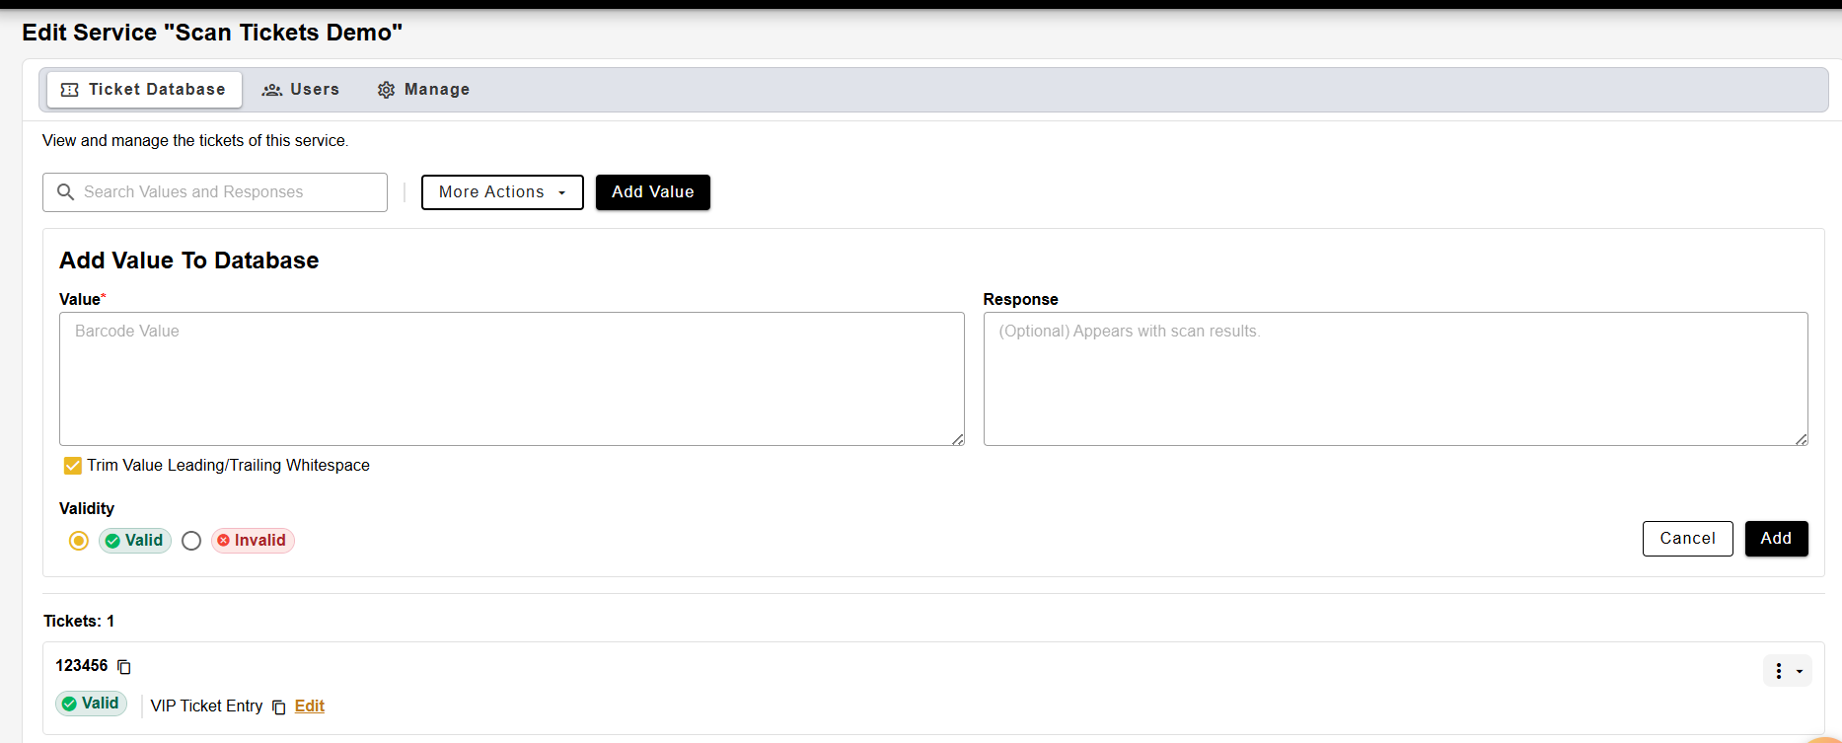
Task: Cancel adding the value
Action: pos(1688,539)
